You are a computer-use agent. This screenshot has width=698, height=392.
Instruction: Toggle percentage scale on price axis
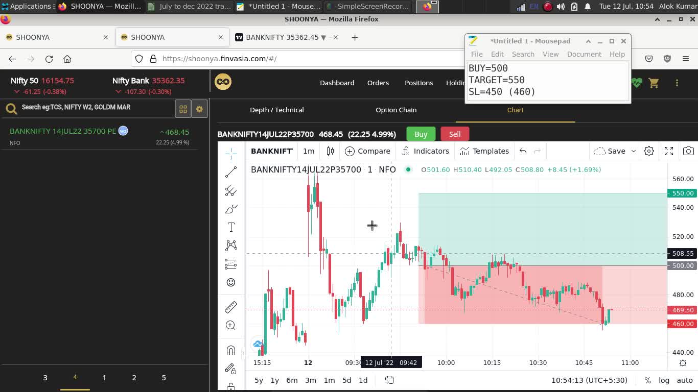pos(647,380)
